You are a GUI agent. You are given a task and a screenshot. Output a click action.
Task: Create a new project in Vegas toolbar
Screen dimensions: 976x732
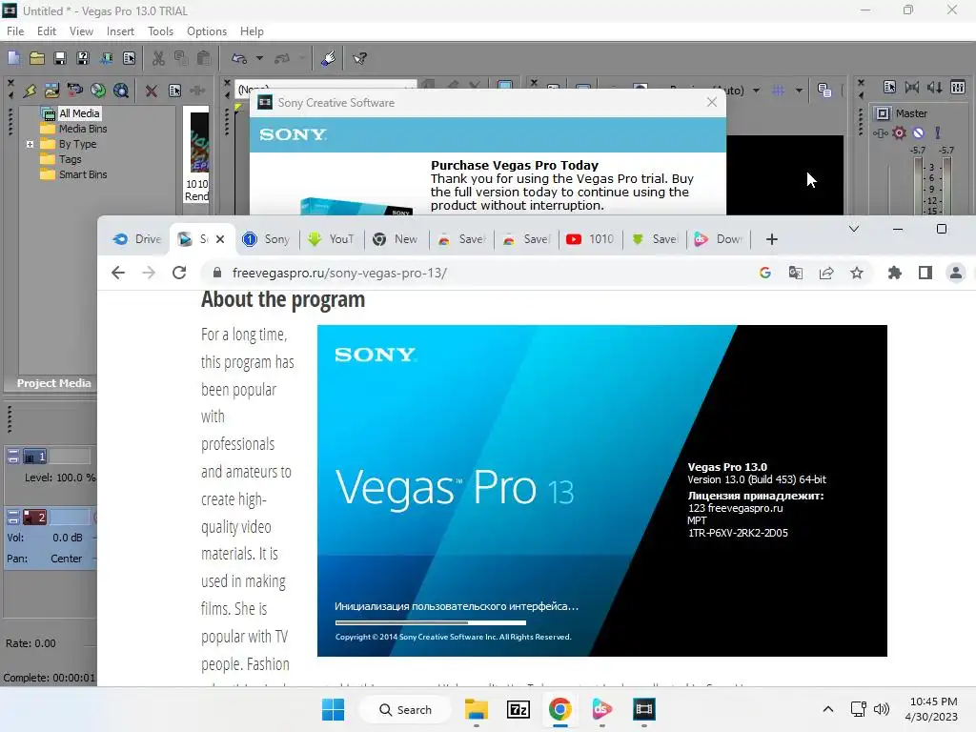click(13, 58)
